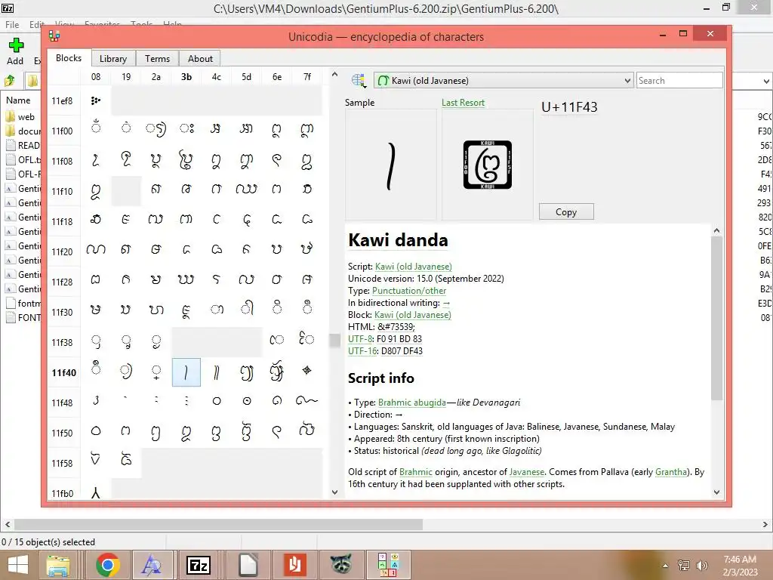
Task: Select the Kawi danda character cell
Action: click(x=186, y=372)
